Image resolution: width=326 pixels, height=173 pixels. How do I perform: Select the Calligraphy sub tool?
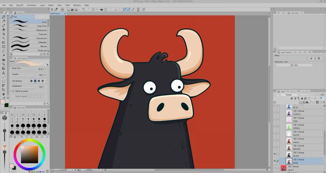tap(29, 42)
